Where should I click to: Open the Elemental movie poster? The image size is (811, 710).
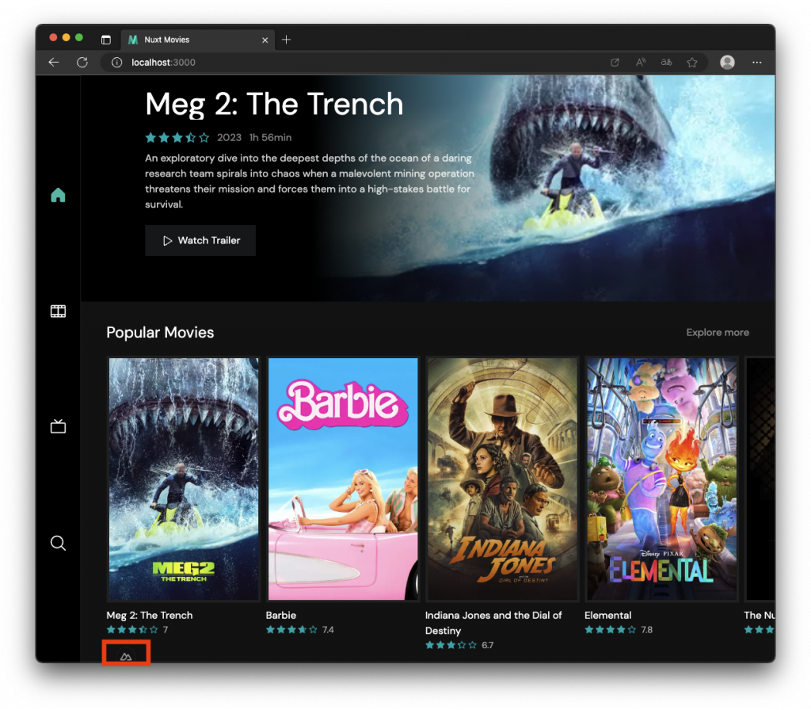pyautogui.click(x=661, y=479)
